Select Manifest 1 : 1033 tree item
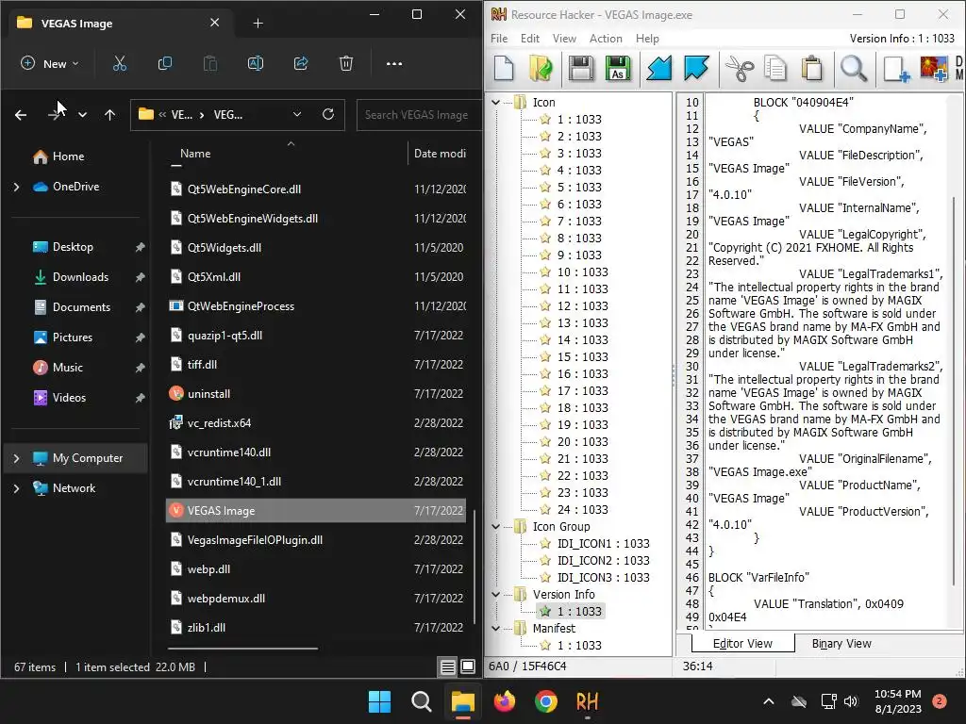 [x=579, y=645]
